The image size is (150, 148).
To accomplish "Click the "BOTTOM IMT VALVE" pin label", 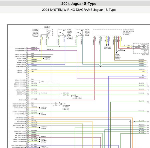I will [20, 124].
